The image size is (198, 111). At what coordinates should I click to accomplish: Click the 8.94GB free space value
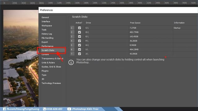tap(133, 45)
